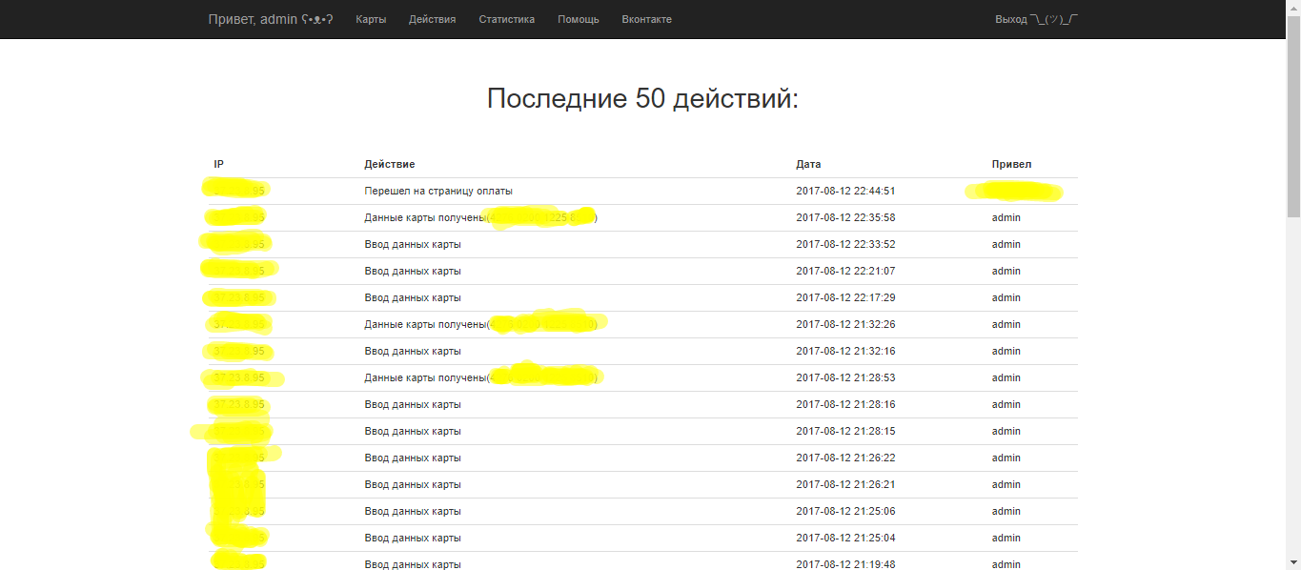Screen dimensions: 1301x570
Task: Click the Действие column header
Action: point(389,165)
